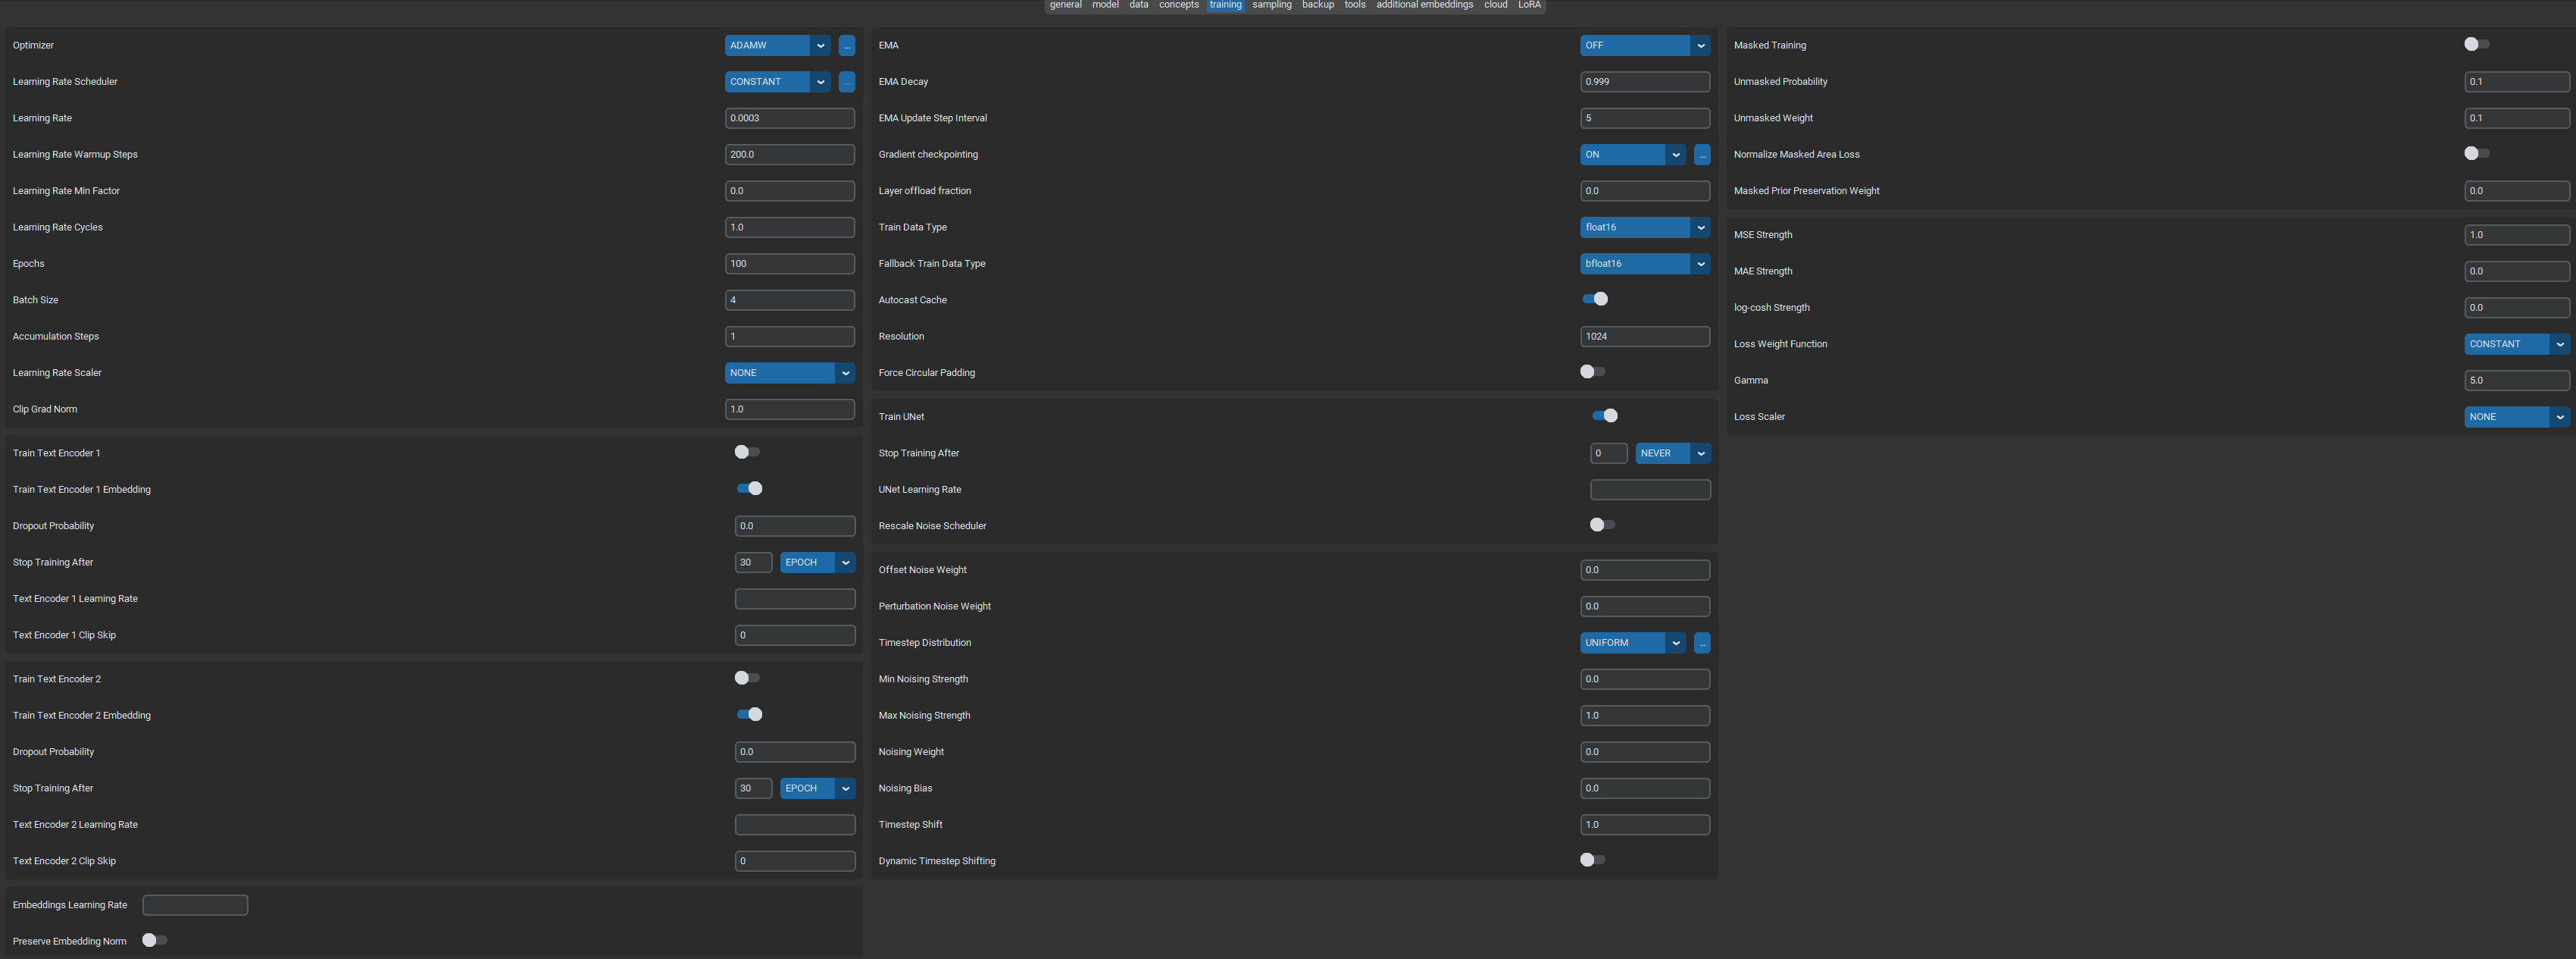Open Gradient checkpointing ellipsis options
Image resolution: width=2576 pixels, height=959 pixels.
coord(1702,155)
